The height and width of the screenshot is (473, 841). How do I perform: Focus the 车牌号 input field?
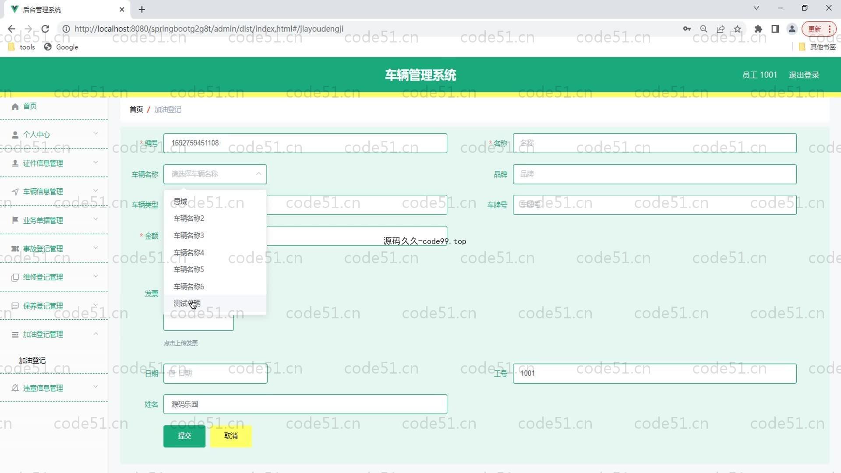click(654, 205)
